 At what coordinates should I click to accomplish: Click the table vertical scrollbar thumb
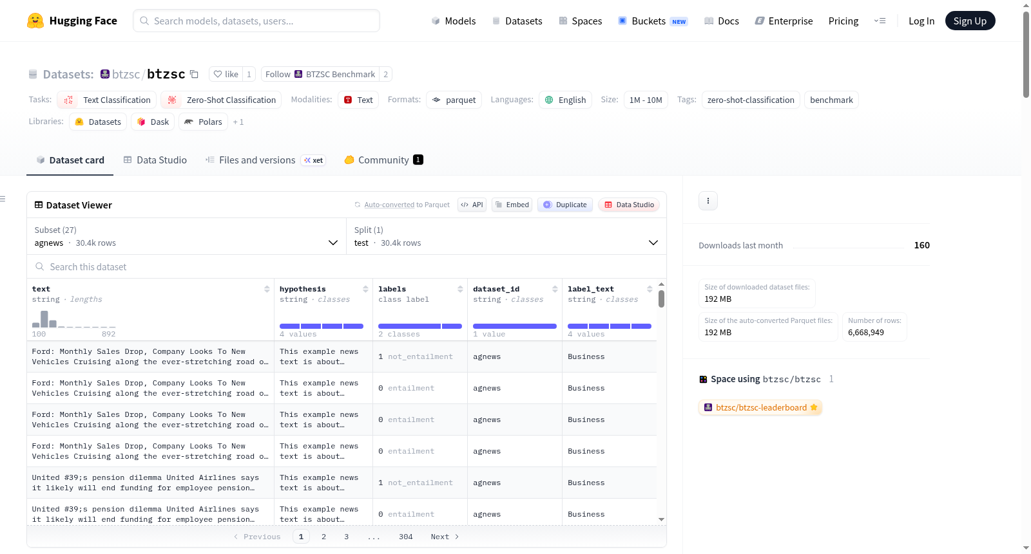point(661,299)
